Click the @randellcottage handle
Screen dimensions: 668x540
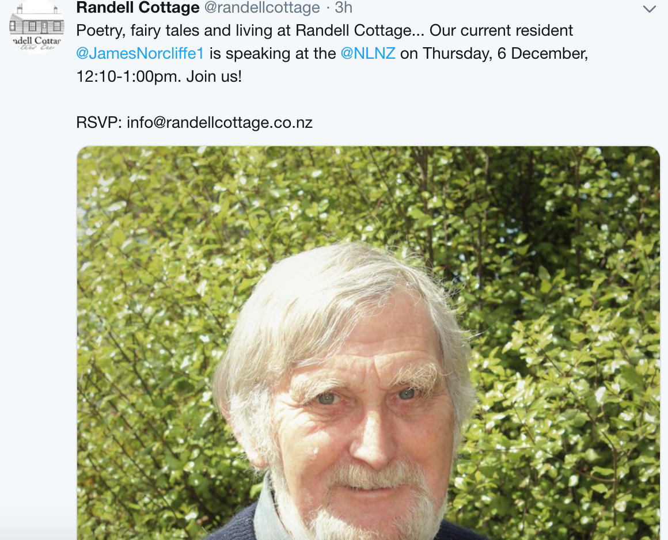260,7
